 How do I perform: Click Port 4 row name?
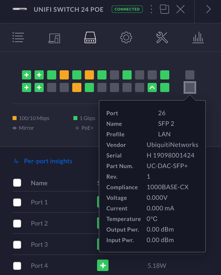(39, 266)
